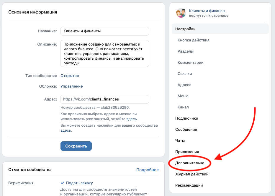This screenshot has width=275, height=196.
Task: Click the Название text field
Action: click(x=104, y=31)
